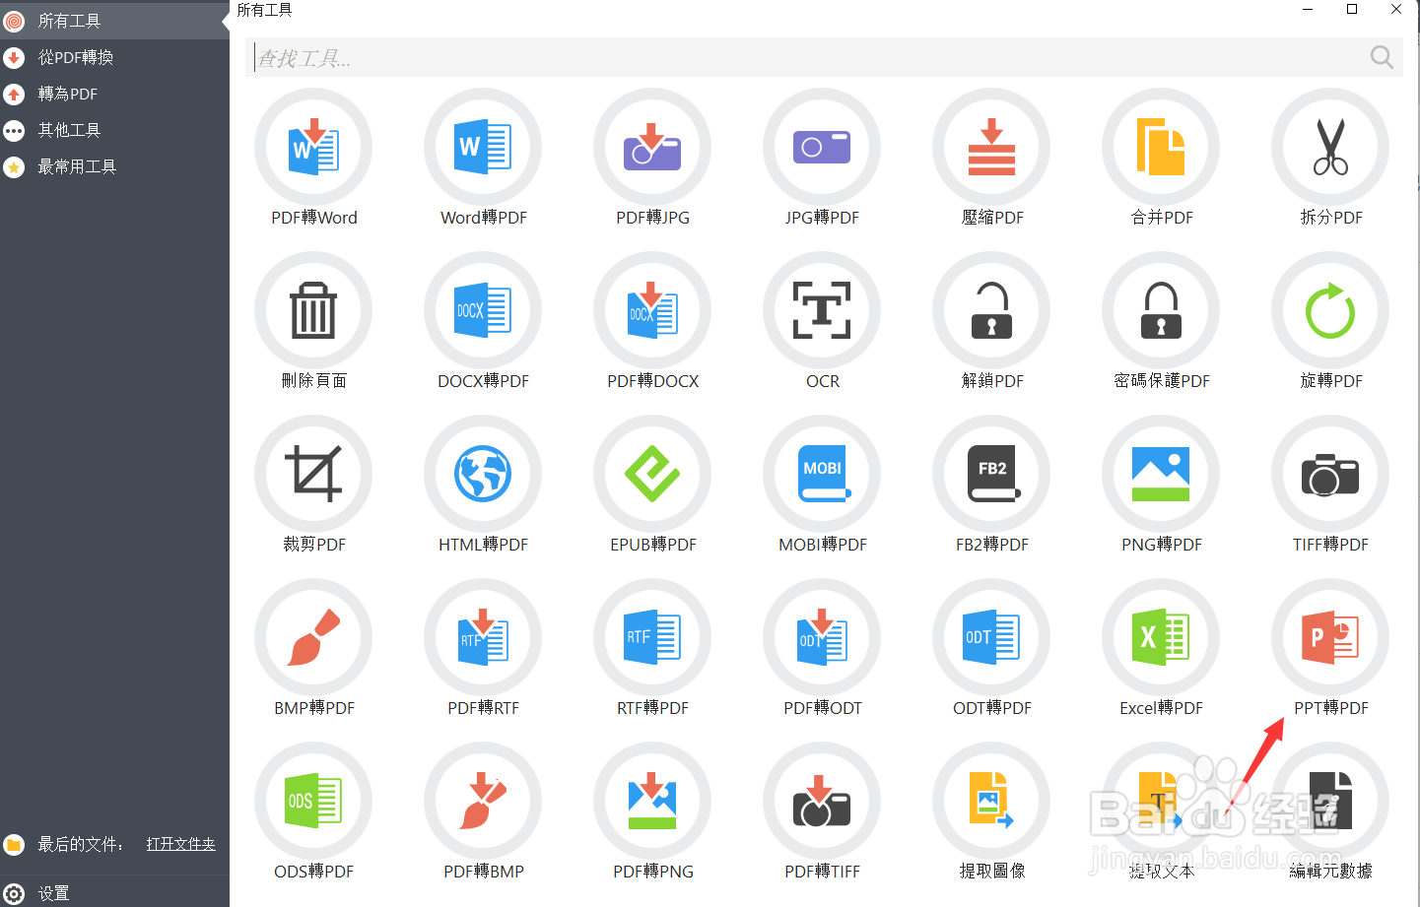
Task: Click the 打开文件夹 link
Action: coord(181,844)
